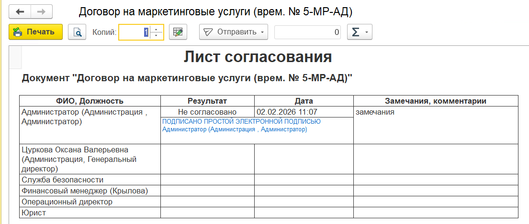
Task: Open the Sigma sum dropdown
Action: click(x=359, y=32)
